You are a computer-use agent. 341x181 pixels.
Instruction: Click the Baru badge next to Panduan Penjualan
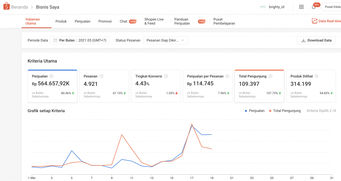click(x=201, y=21)
